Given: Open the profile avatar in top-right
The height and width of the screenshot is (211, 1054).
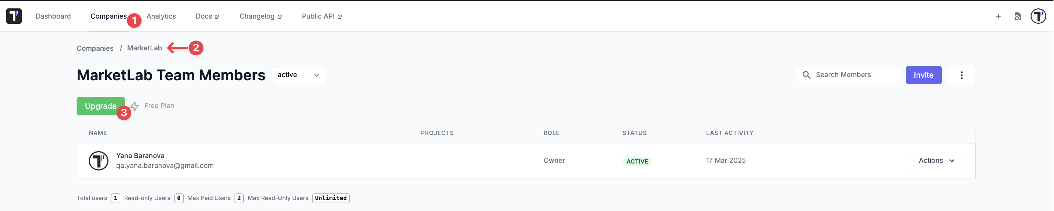Looking at the screenshot, I should (1039, 16).
